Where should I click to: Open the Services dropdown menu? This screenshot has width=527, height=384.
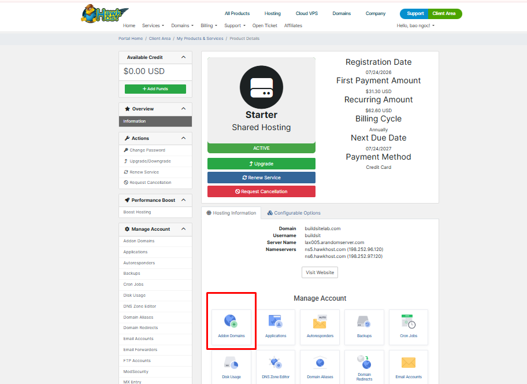[x=153, y=25]
